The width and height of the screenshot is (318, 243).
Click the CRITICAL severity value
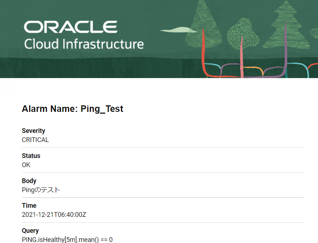click(x=35, y=139)
